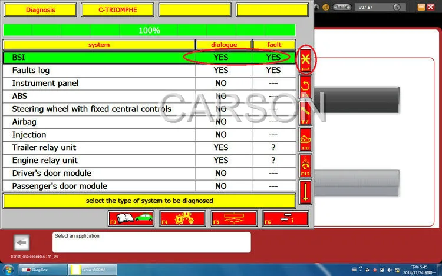Click the F3 manual and car icon

(x=131, y=218)
